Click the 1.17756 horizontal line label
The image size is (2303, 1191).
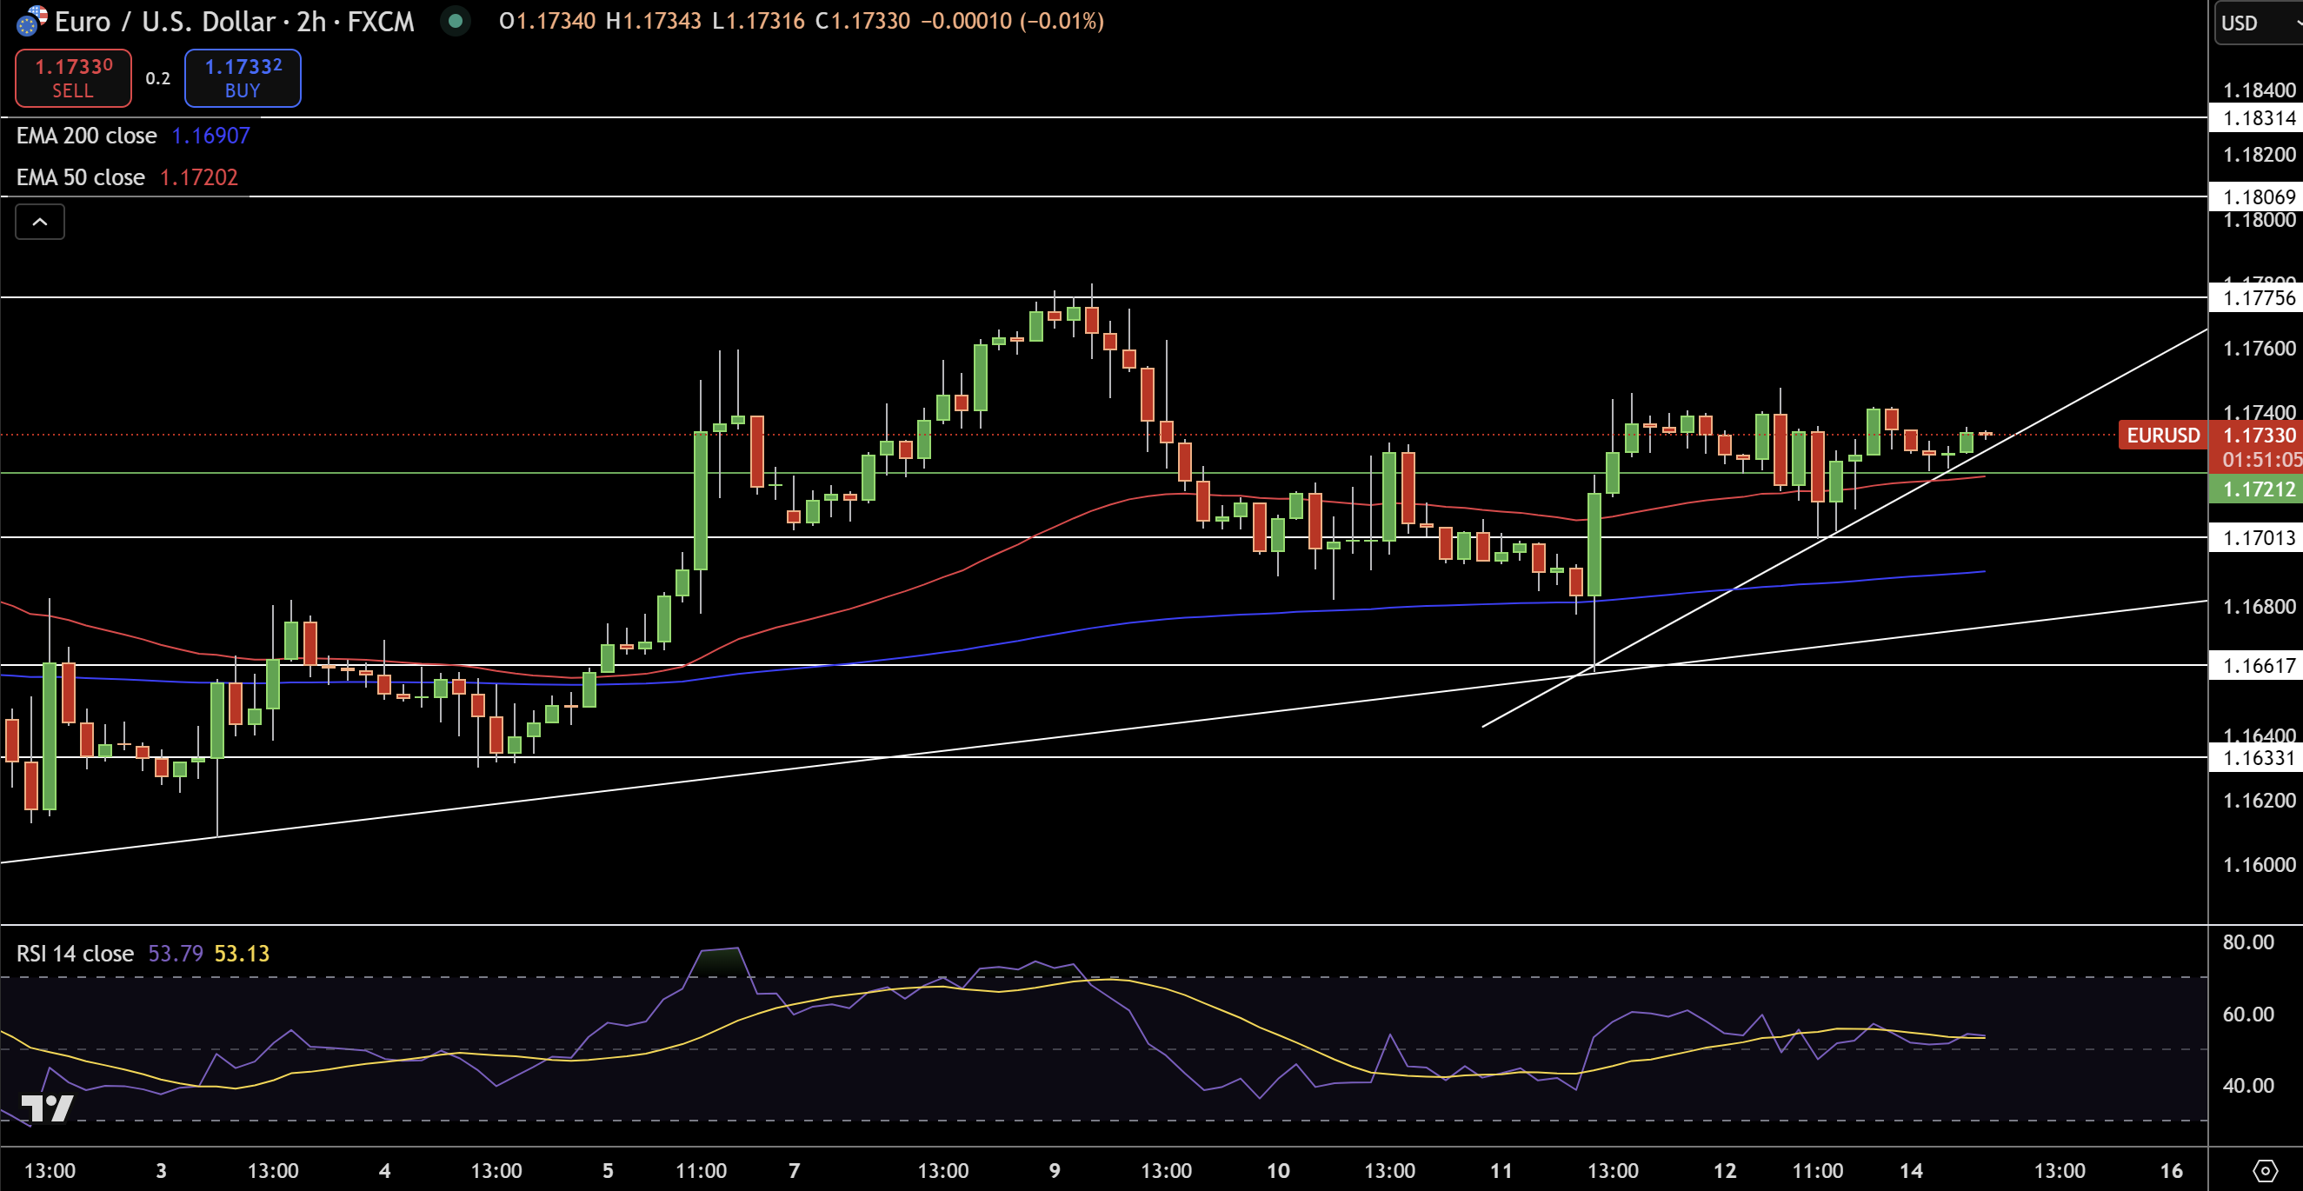[x=2259, y=297]
